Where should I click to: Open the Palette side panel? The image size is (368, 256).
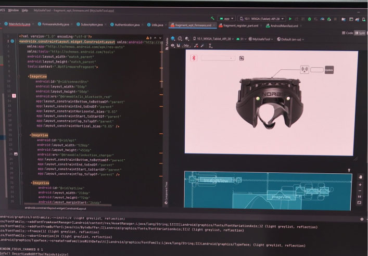coord(167,44)
